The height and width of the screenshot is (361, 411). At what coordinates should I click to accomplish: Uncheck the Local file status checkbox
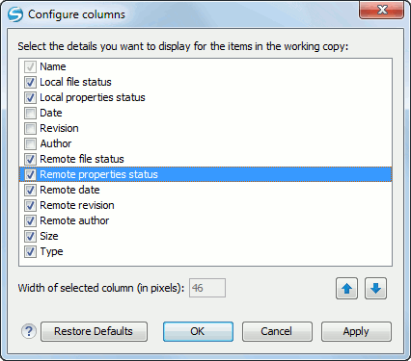[30, 82]
